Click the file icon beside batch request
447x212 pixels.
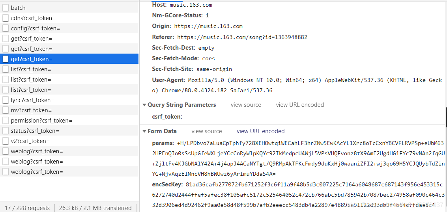point(6,7)
